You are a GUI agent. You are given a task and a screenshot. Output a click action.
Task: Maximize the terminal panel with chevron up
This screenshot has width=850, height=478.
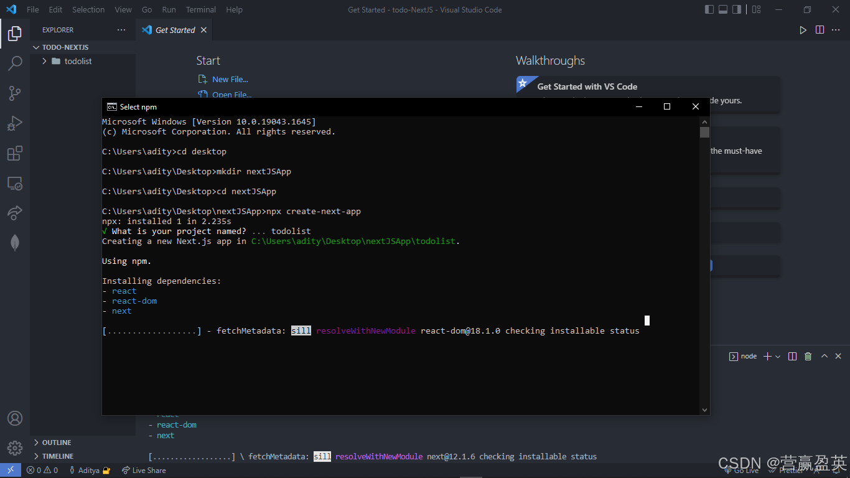[x=824, y=356]
